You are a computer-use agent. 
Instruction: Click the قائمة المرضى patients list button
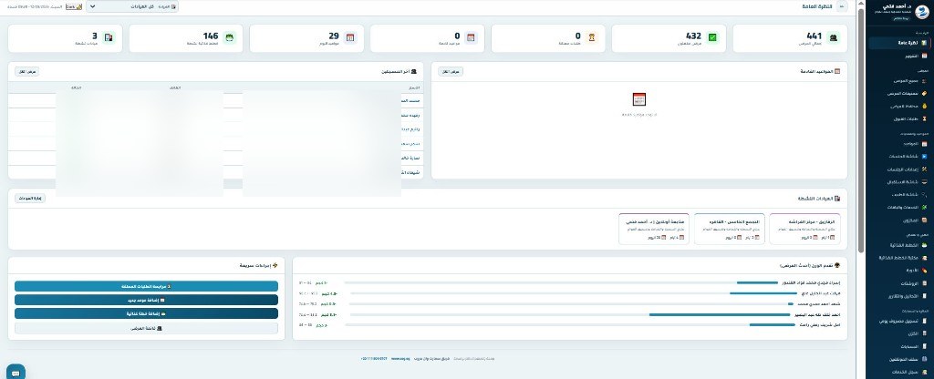146,328
